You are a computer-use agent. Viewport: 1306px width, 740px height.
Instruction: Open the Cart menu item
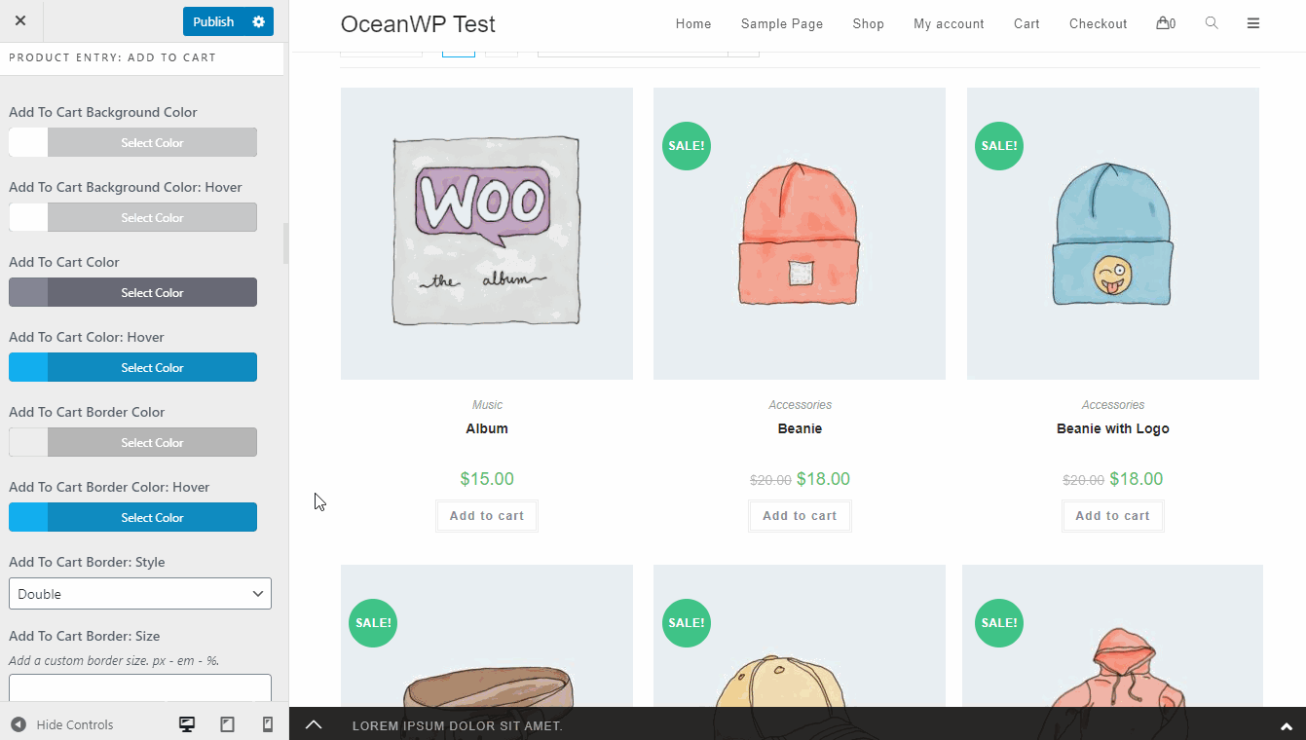coord(1026,24)
